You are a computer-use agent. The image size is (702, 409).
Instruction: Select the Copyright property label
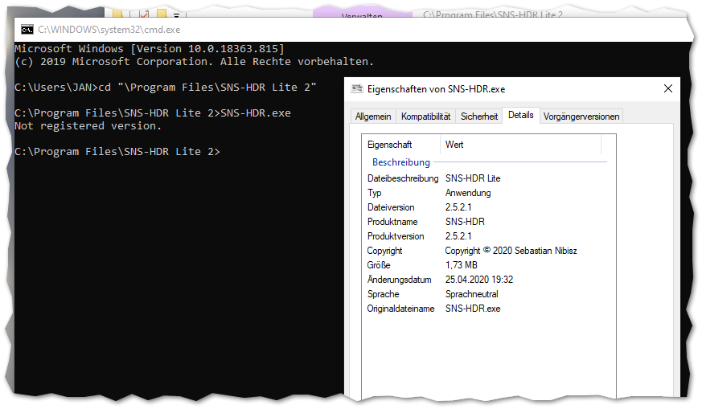point(384,251)
